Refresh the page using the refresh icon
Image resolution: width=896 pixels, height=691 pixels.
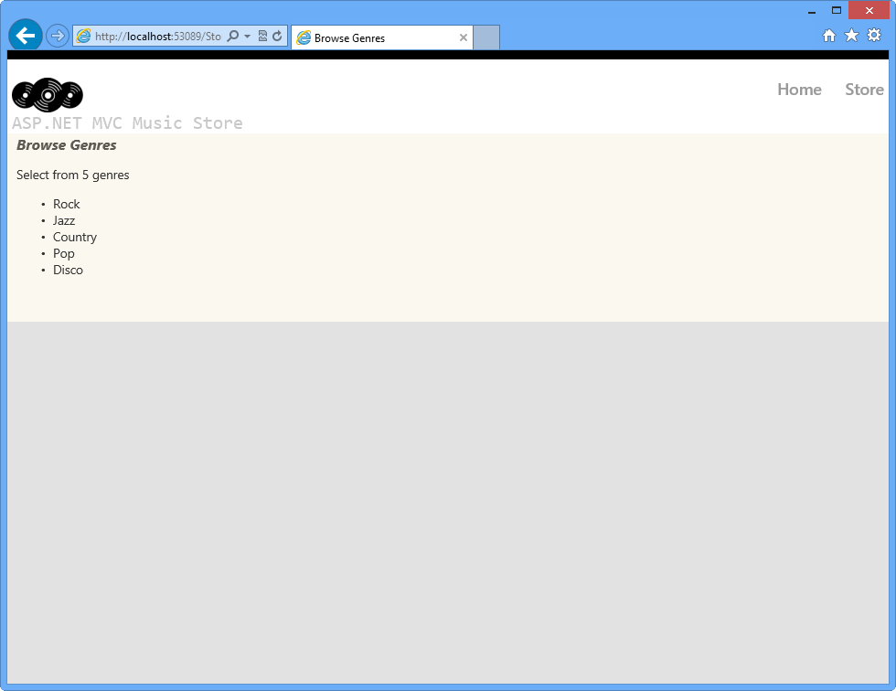(275, 35)
